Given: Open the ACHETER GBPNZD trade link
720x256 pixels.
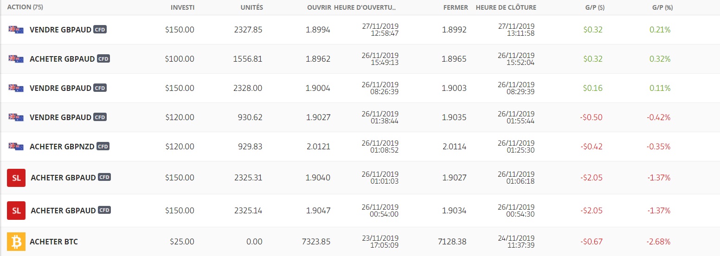Looking at the screenshot, I should 62,147.
